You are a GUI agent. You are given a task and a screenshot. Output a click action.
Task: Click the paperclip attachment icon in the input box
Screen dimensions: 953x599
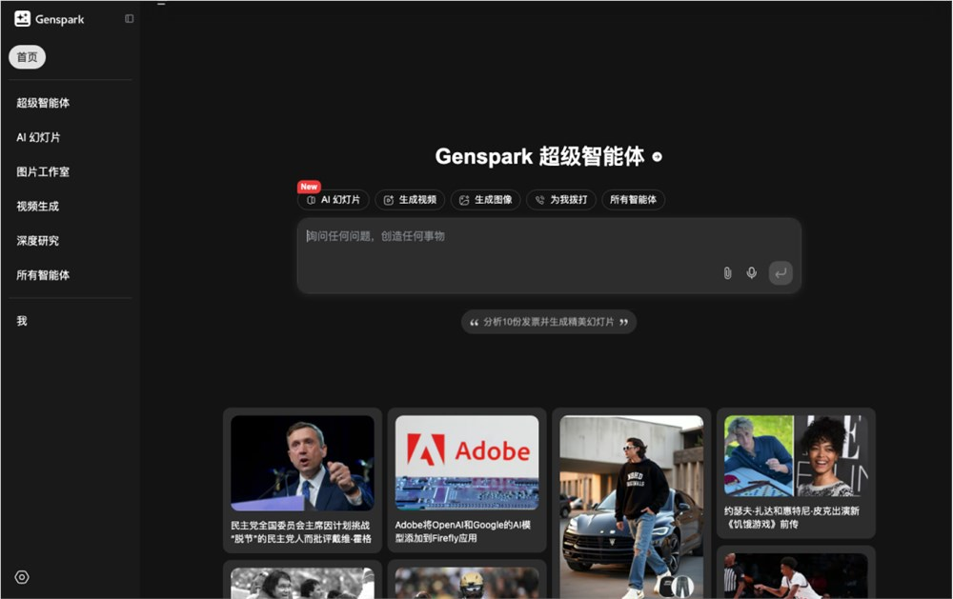(727, 273)
